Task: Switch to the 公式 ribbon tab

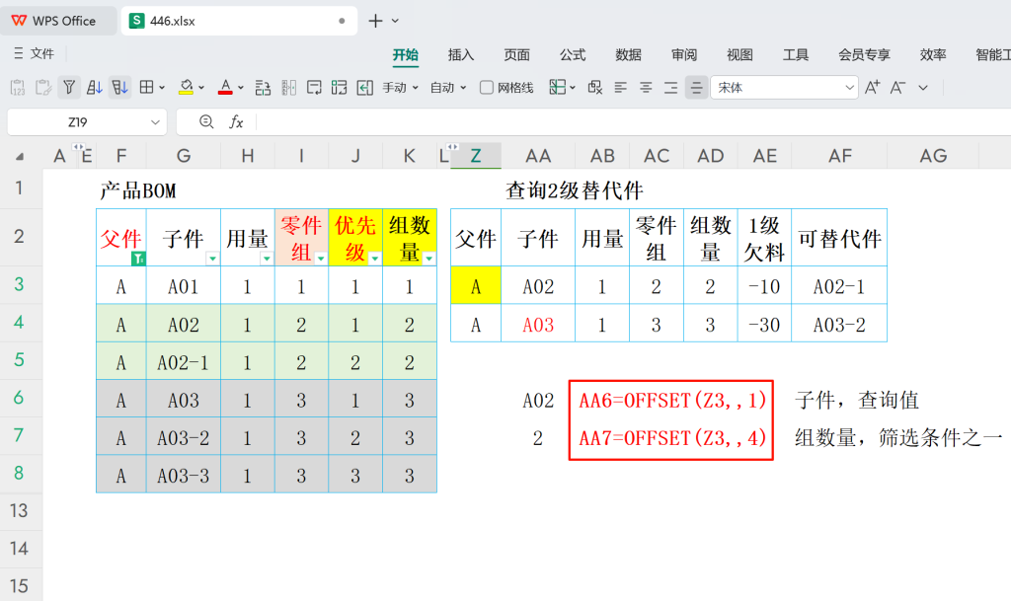Action: click(573, 54)
